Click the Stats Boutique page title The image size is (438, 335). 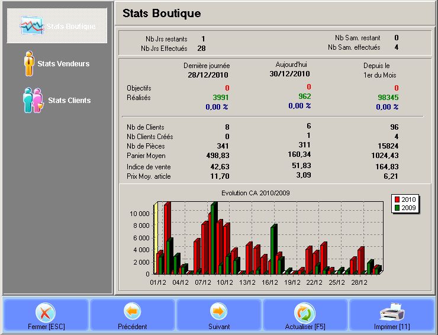click(162, 14)
